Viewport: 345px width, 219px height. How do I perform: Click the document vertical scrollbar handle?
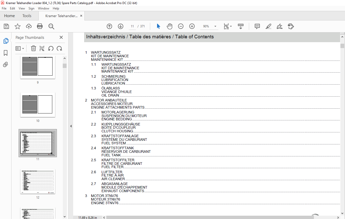click(342, 46)
